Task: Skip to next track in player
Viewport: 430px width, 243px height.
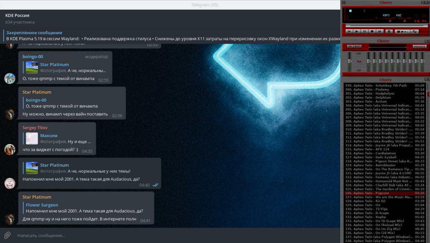Action: tap(380, 31)
